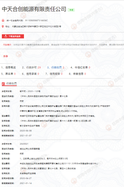This screenshot has width=124, height=187.
Task: Click the red address pin icon
Action: tap(3, 26)
